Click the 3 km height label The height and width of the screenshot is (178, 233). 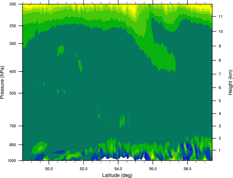point(220,126)
